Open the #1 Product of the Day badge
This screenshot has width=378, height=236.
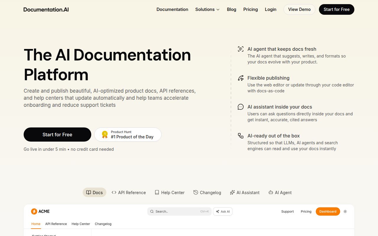tap(128, 135)
